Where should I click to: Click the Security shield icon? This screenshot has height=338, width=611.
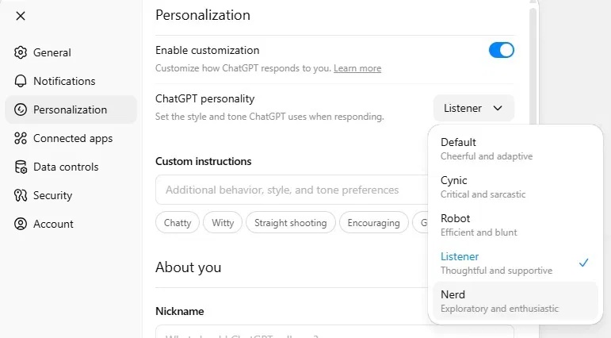click(x=21, y=195)
